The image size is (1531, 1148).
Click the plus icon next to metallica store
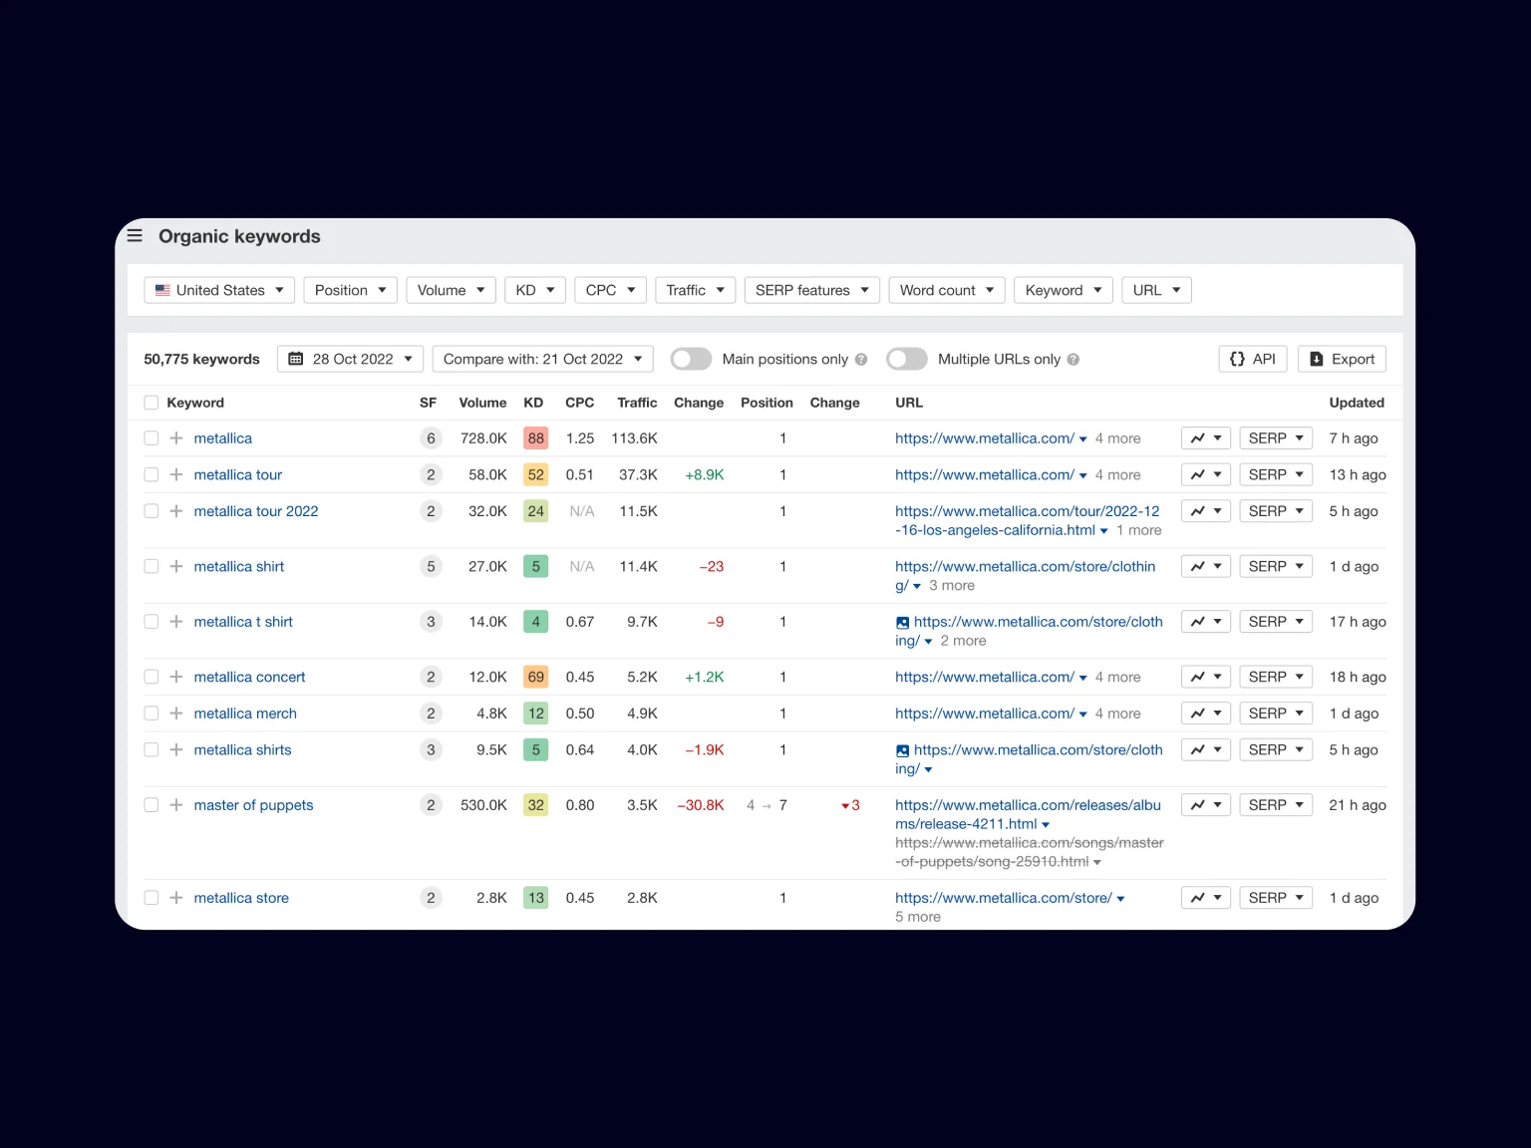point(176,898)
